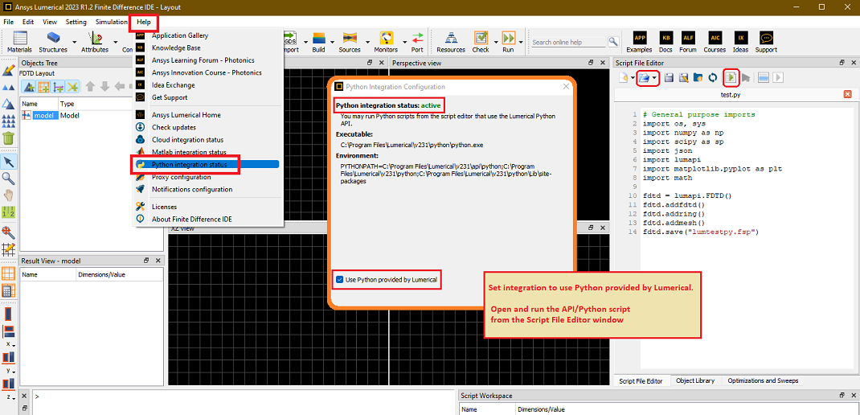The image size is (860, 415).
Task: Click the new script file icon
Action: [x=623, y=78]
